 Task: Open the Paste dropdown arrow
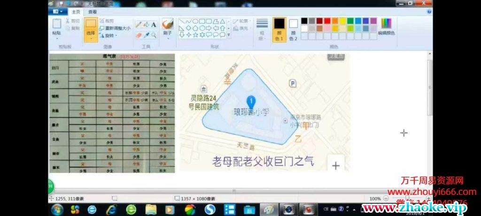tap(57, 39)
